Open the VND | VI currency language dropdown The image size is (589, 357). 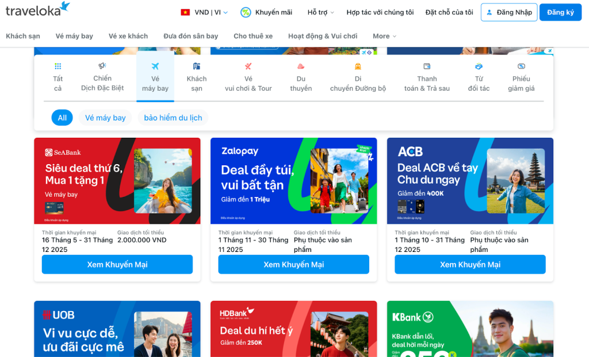pos(205,12)
